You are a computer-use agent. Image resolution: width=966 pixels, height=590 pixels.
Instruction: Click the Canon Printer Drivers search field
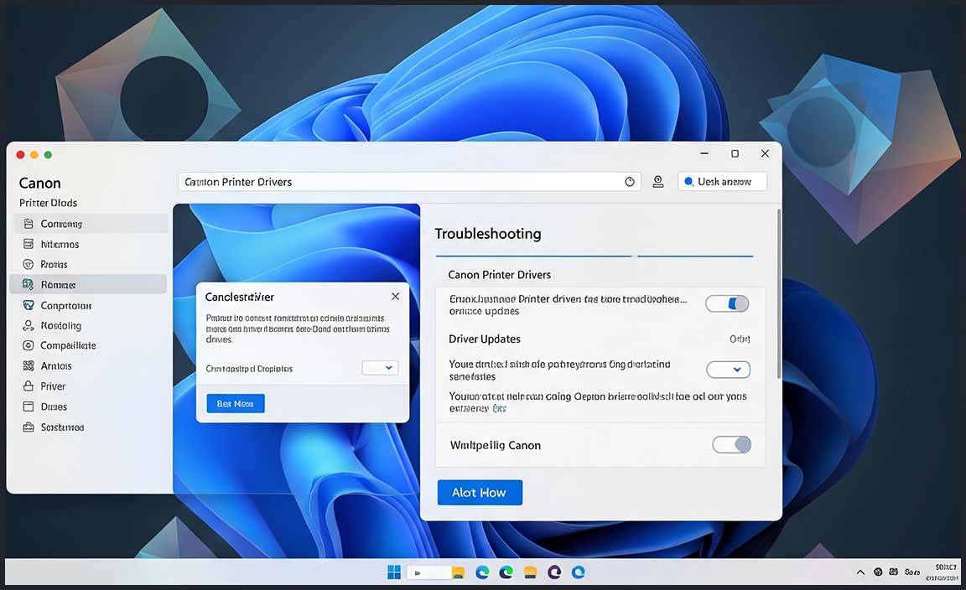410,182
